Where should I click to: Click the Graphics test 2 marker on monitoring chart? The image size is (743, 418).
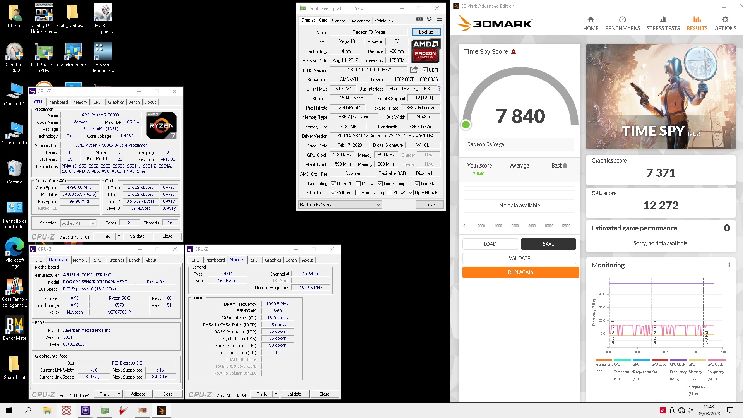pyautogui.click(x=654, y=332)
